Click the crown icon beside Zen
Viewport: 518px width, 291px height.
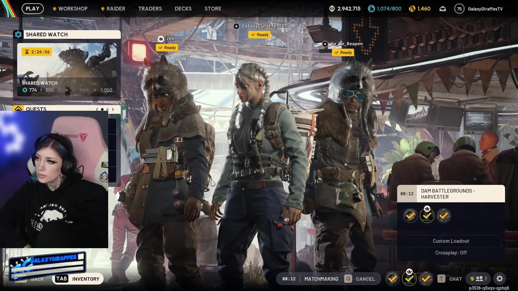pos(161,39)
